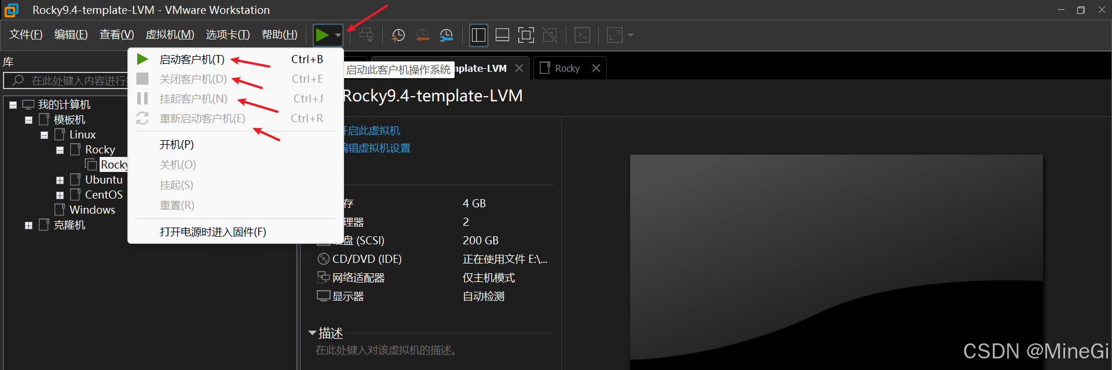1112x370 pixels.
Task: Open the 文件(F) menu
Action: click(x=25, y=35)
